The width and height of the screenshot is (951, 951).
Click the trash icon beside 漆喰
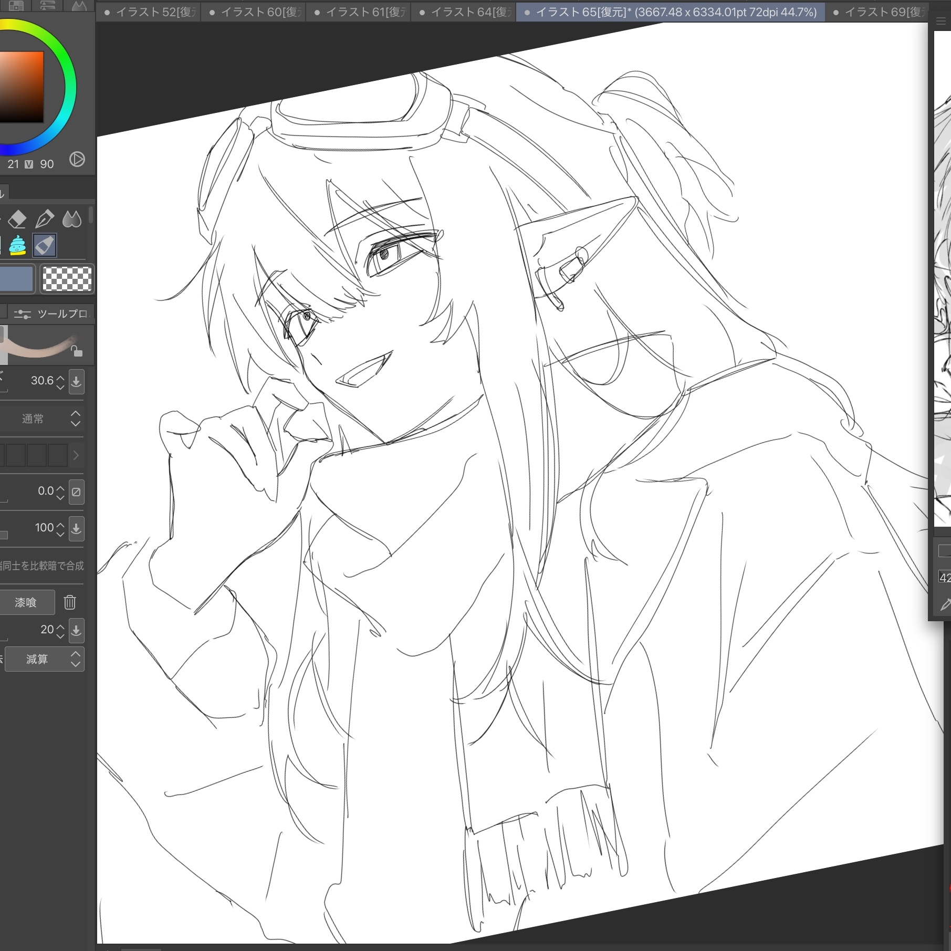point(70,602)
